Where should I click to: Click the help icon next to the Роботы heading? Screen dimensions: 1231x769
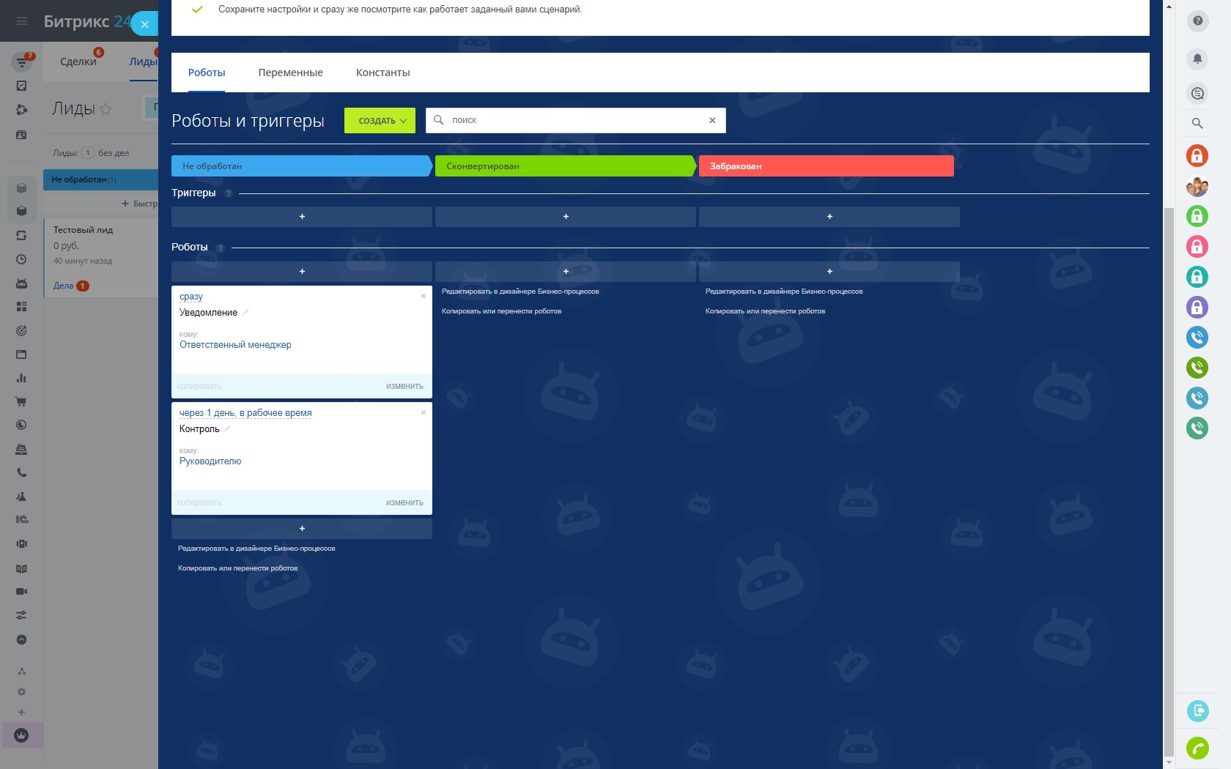point(220,248)
